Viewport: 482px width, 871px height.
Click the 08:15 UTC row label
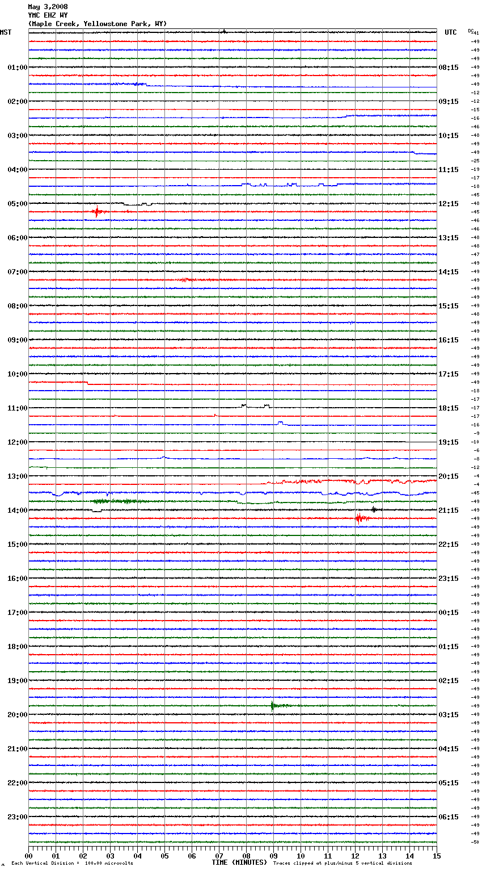pyautogui.click(x=449, y=68)
